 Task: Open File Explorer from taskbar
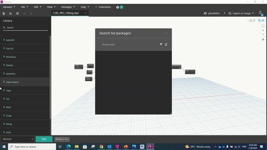coord(77,147)
